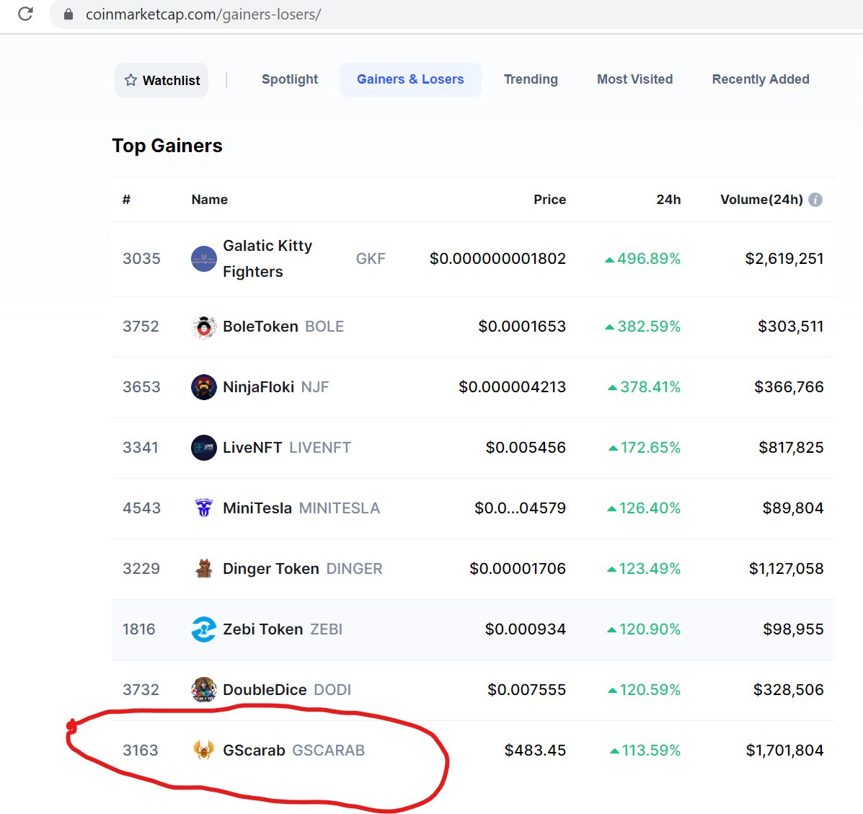The image size is (863, 814).
Task: Click the price $0.007555
Action: coord(526,689)
